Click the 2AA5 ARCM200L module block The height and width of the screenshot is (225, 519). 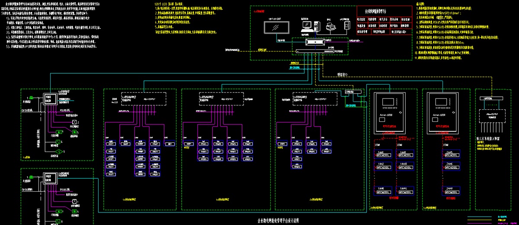[450, 155]
